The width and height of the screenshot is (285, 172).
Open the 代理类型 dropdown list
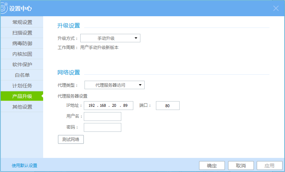pos(115,85)
